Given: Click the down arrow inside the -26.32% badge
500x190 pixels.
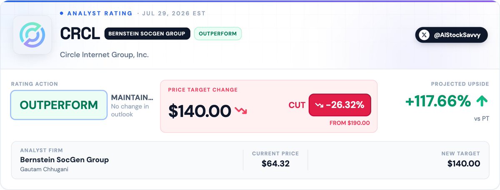Looking at the screenshot, I should 320,105.
